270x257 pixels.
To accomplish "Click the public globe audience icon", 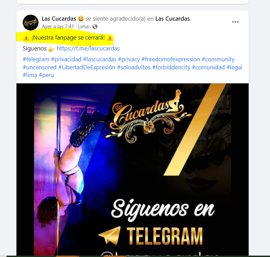I will click(x=95, y=27).
